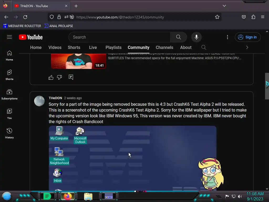Viewport: 269px width, 202px height.
Task: Switch to the Shorts channel tab
Action: (74, 48)
